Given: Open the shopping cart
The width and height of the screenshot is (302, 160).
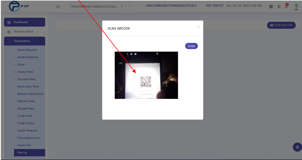Looking at the screenshot, I should 279,7.
